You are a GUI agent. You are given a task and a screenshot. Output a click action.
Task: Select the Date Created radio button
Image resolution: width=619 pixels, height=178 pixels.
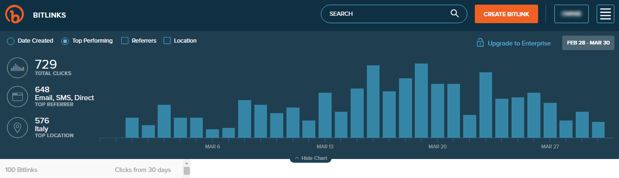[x=11, y=41]
